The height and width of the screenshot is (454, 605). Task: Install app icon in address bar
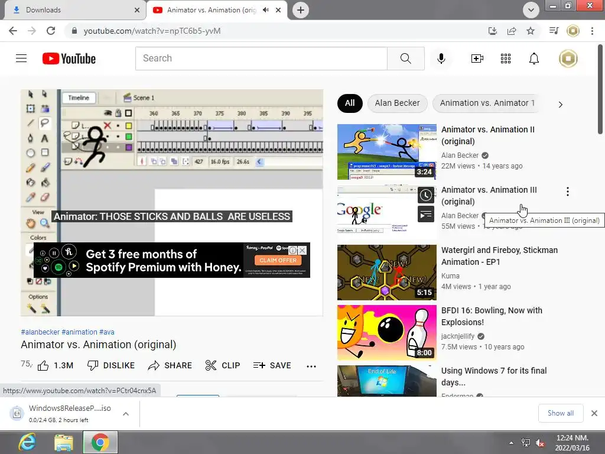pos(493,31)
